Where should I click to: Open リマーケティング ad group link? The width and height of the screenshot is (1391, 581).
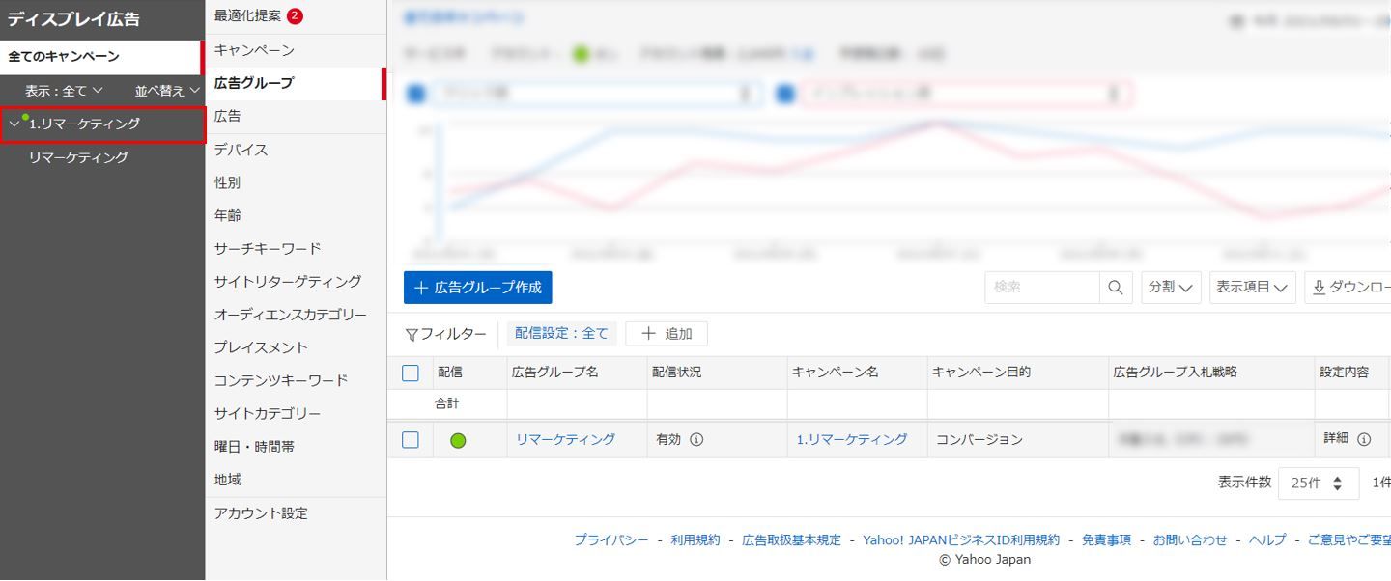point(565,439)
